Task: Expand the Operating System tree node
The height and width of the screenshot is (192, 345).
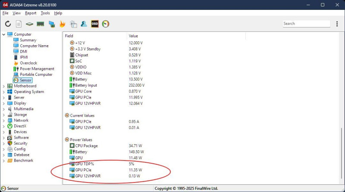Action: point(3,92)
